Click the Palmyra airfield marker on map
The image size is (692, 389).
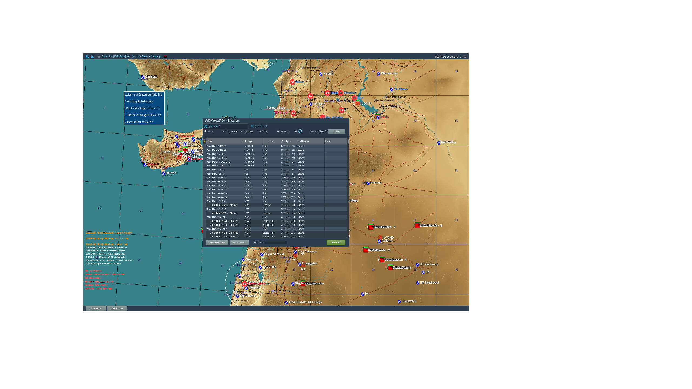pyautogui.click(x=368, y=183)
